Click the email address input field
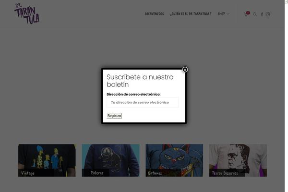The image size is (288, 192). 143,103
